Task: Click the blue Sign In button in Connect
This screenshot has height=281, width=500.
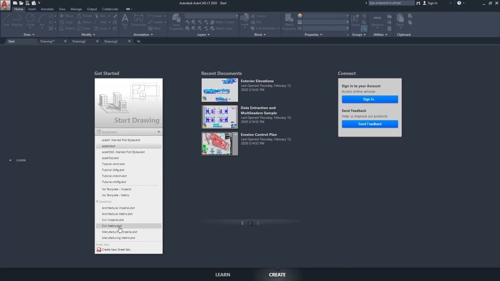Action: (370, 99)
